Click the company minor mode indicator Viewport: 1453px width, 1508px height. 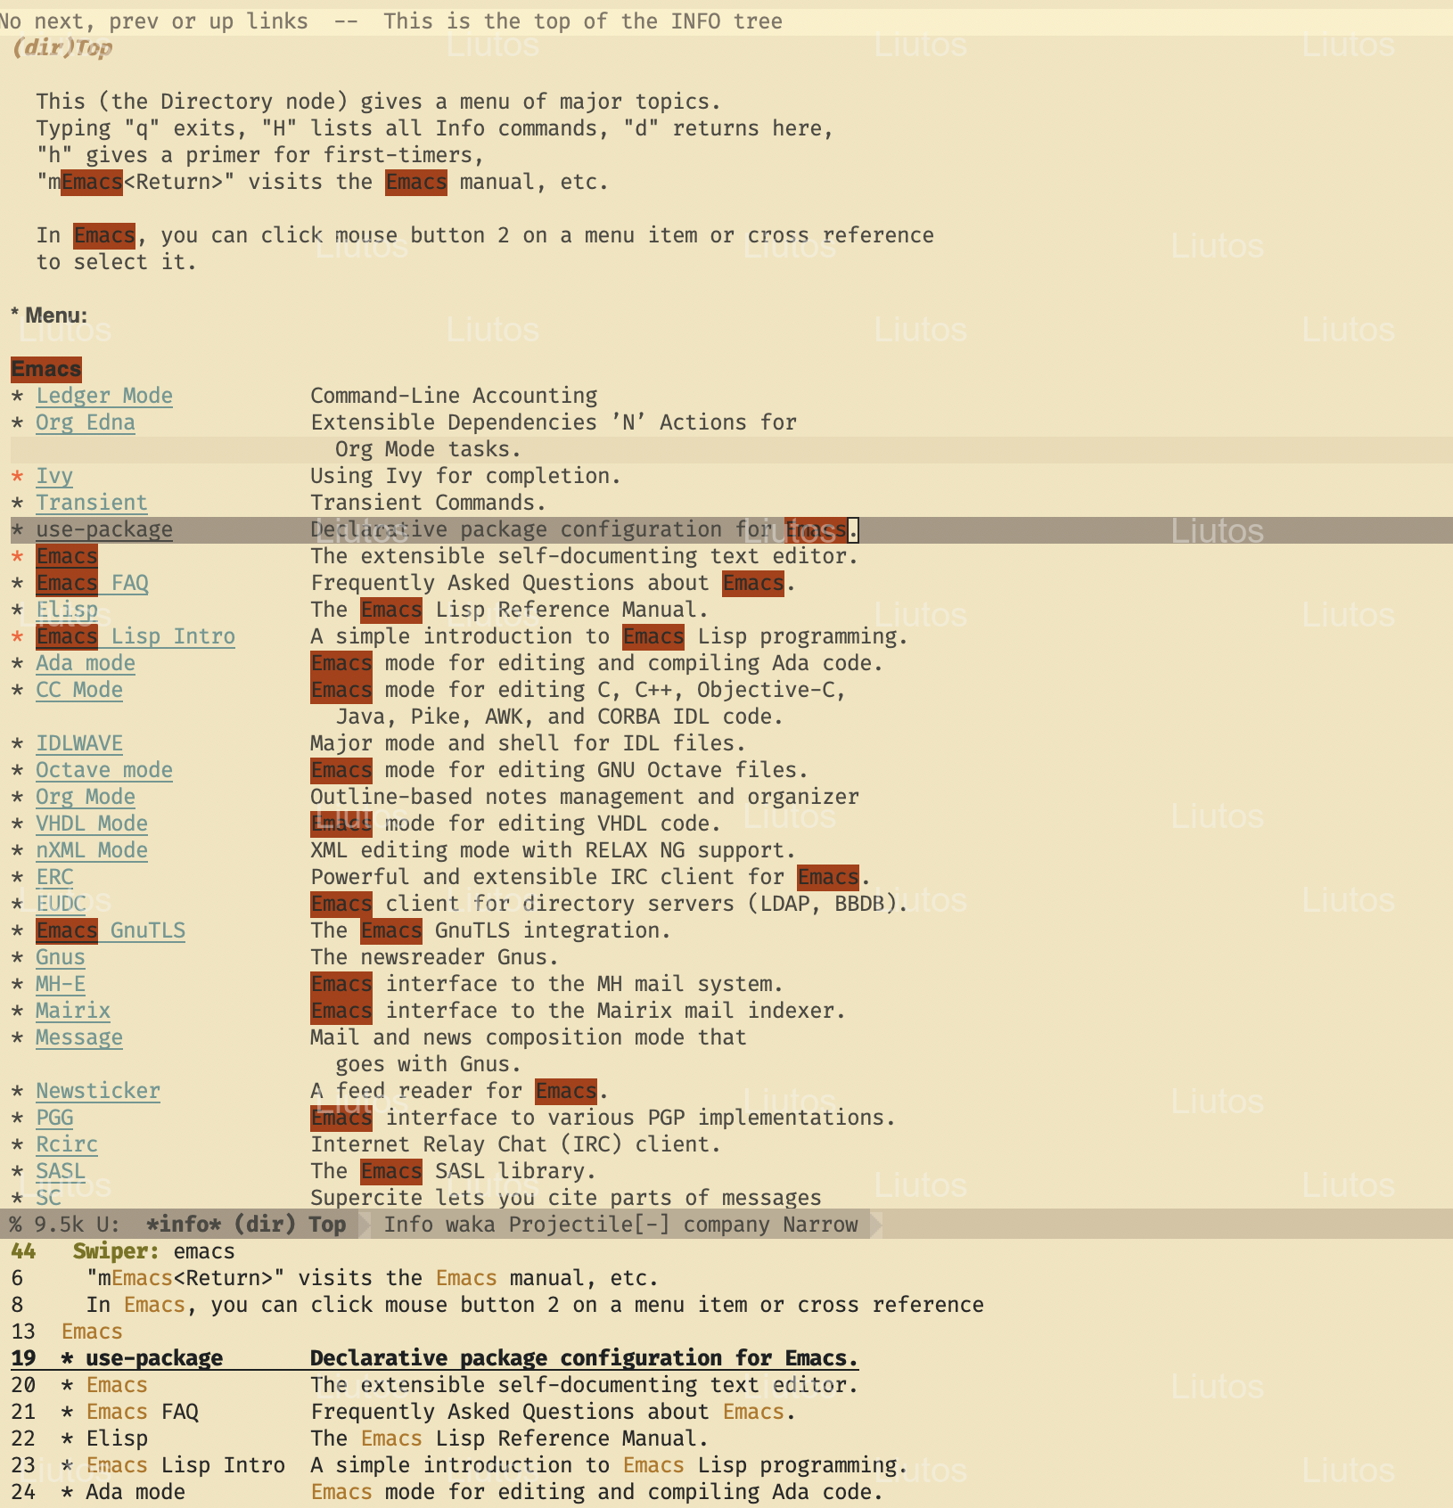coord(726,1225)
